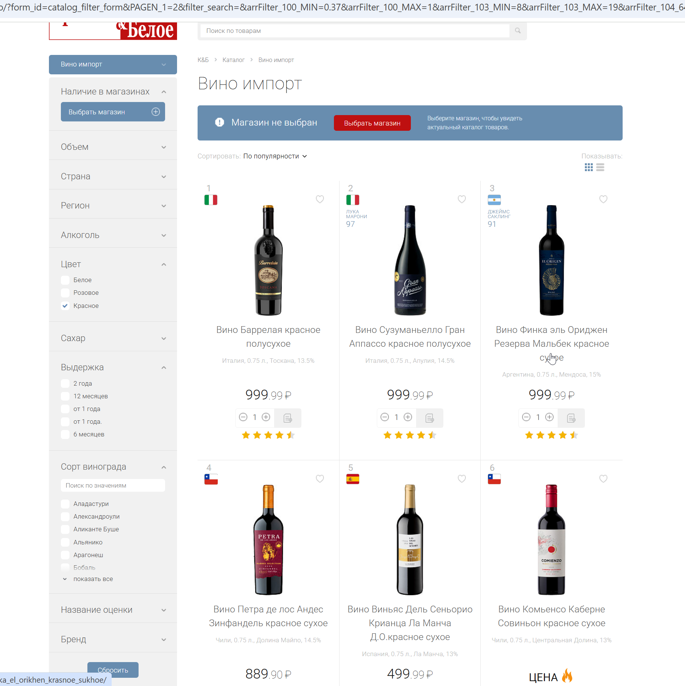
Task: Click the Виньяс Дель Сеньорио bottle image
Action: coord(410,540)
